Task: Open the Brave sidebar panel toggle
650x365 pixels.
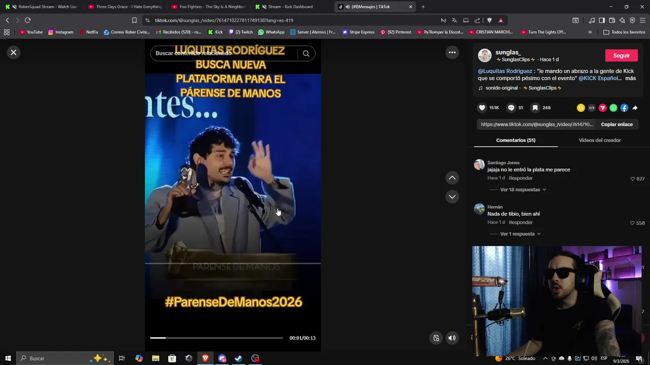Action: [602, 20]
